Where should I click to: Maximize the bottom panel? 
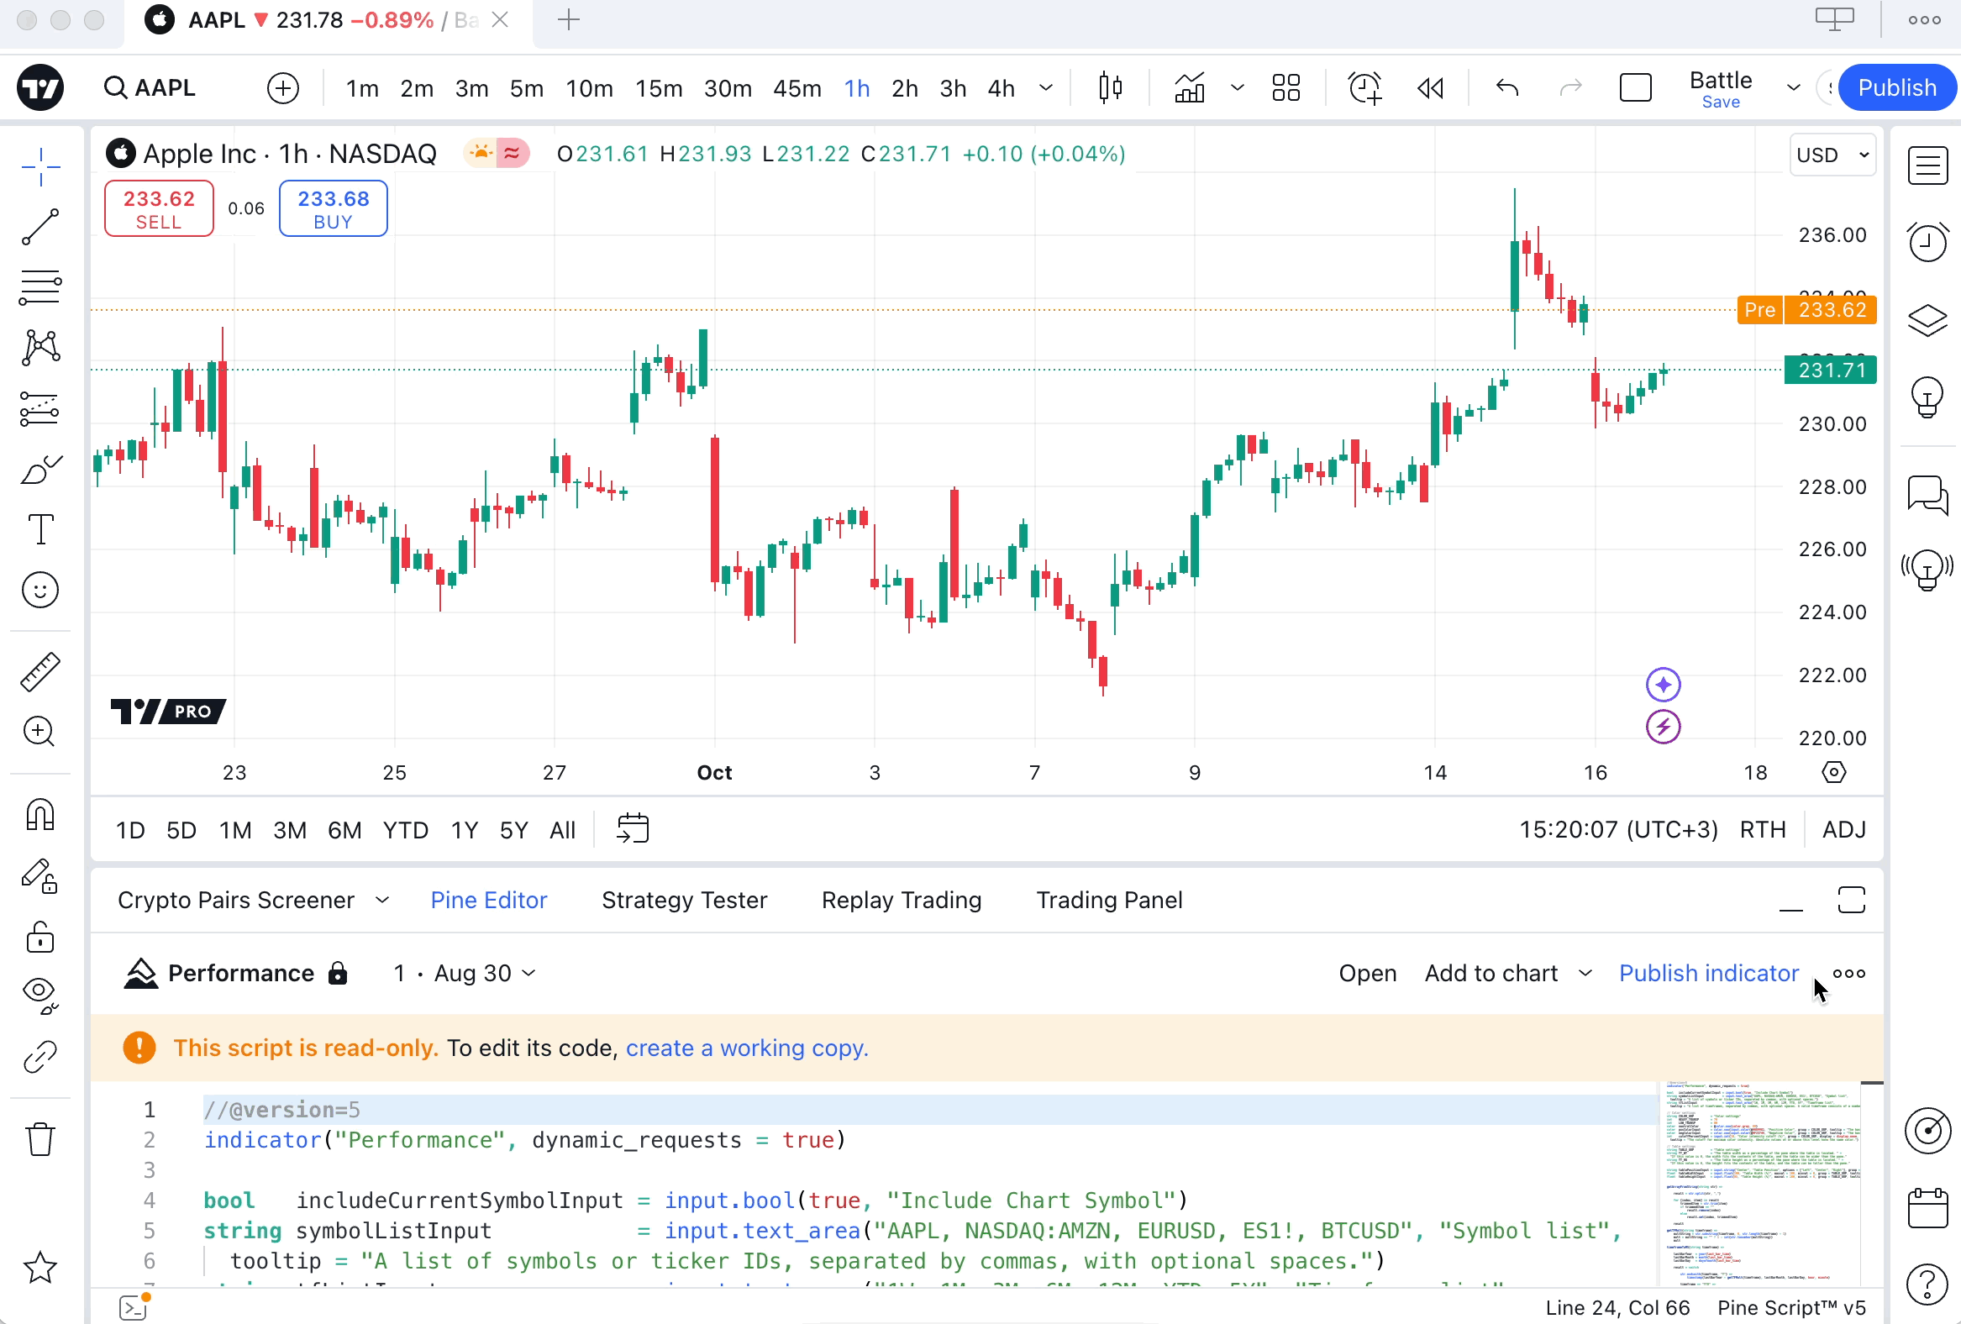pyautogui.click(x=1851, y=901)
